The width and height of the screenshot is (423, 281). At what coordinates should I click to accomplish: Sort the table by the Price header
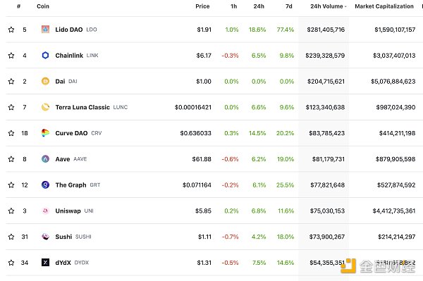click(x=202, y=6)
